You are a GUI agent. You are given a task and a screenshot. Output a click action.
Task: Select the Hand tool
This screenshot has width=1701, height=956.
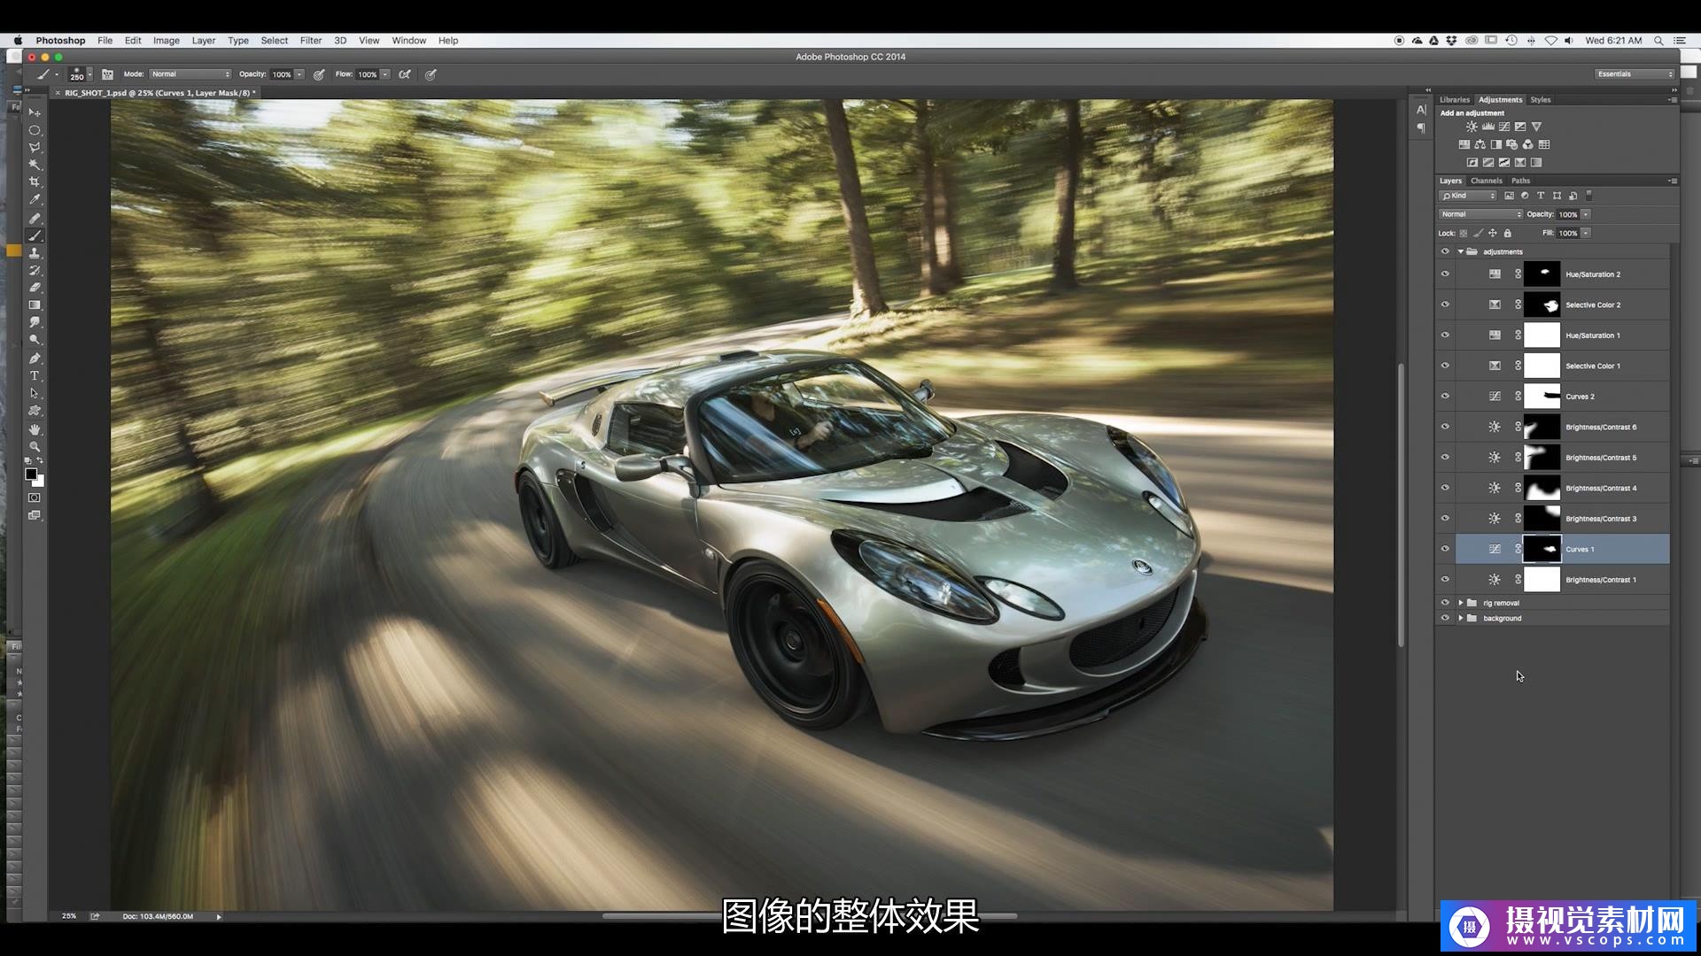35,428
